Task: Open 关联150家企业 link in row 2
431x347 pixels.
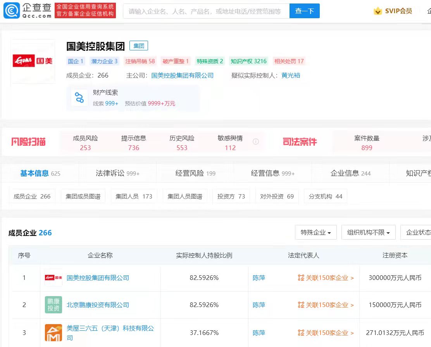Action: pos(329,305)
